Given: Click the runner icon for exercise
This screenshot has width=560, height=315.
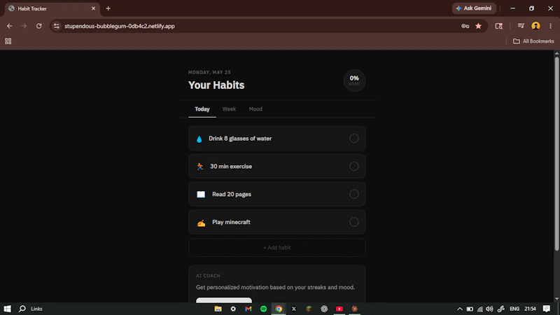Looking at the screenshot, I should click(x=200, y=167).
